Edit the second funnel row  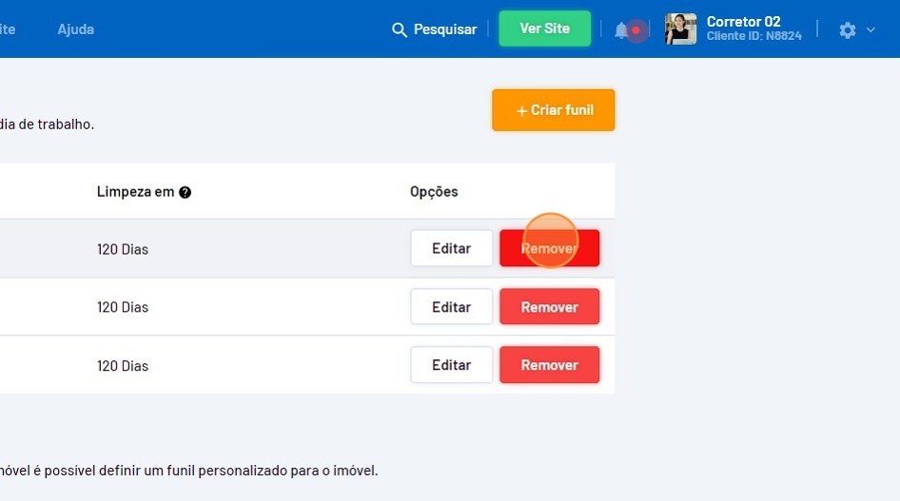point(452,307)
